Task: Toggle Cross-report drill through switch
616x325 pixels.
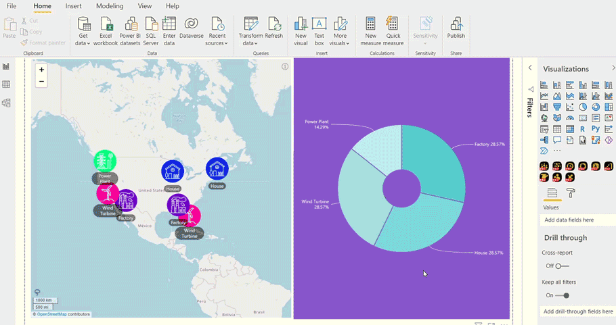Action: click(561, 266)
